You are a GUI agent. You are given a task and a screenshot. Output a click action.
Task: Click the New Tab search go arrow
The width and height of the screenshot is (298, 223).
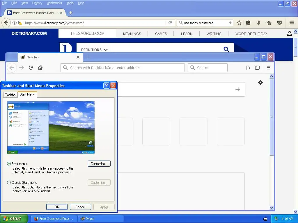point(237,89)
